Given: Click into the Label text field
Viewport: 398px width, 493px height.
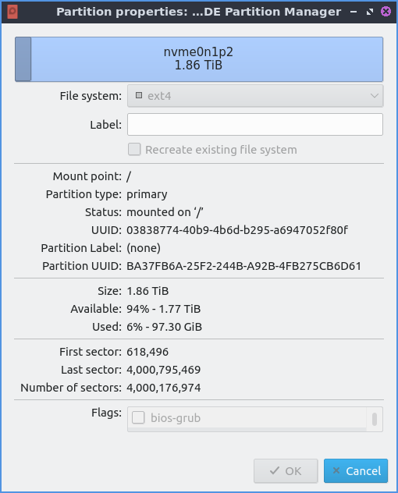Looking at the screenshot, I should (x=255, y=125).
